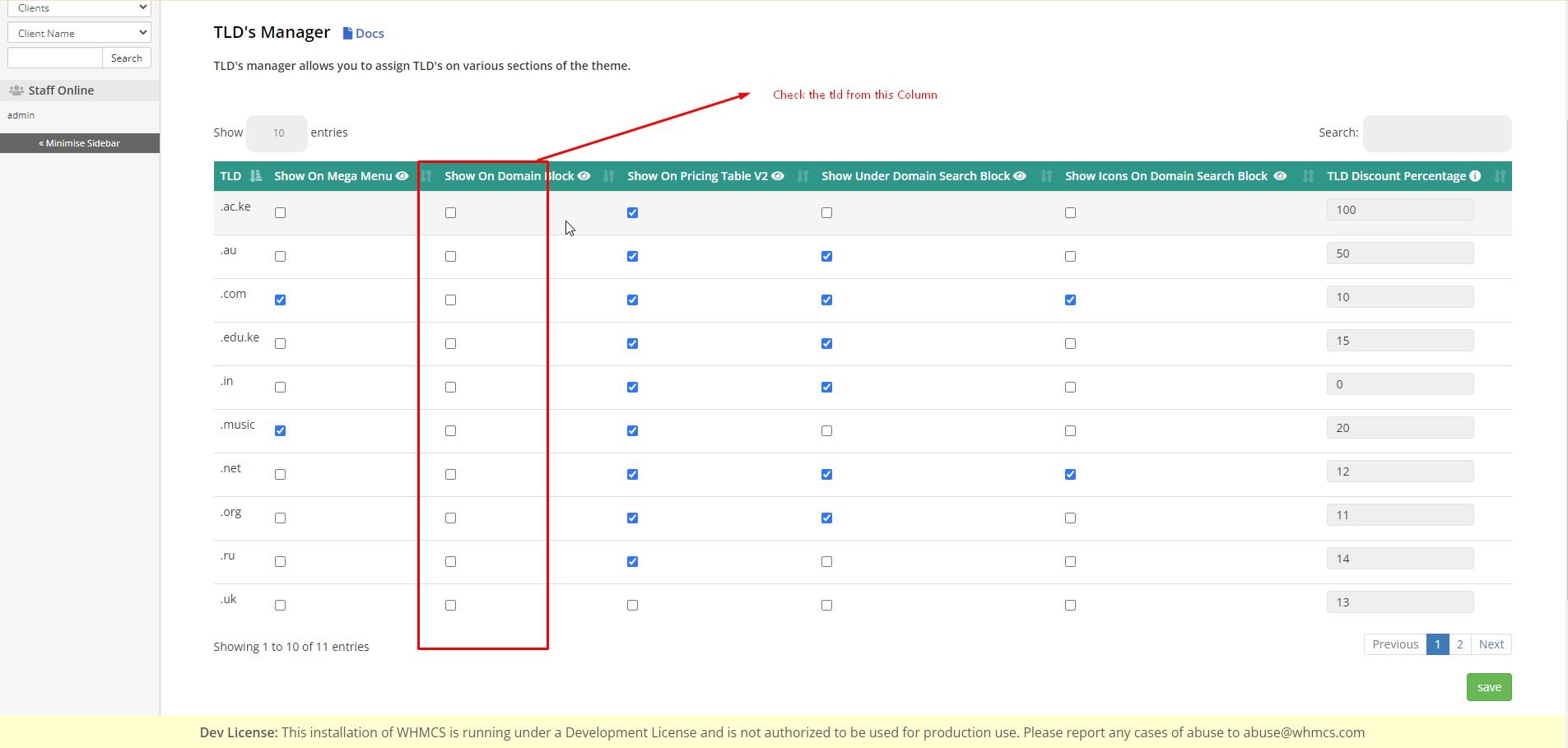Click eye icon beside Show Under Domain Search Block
Viewport: 1568px width, 748px height.
pos(1020,176)
